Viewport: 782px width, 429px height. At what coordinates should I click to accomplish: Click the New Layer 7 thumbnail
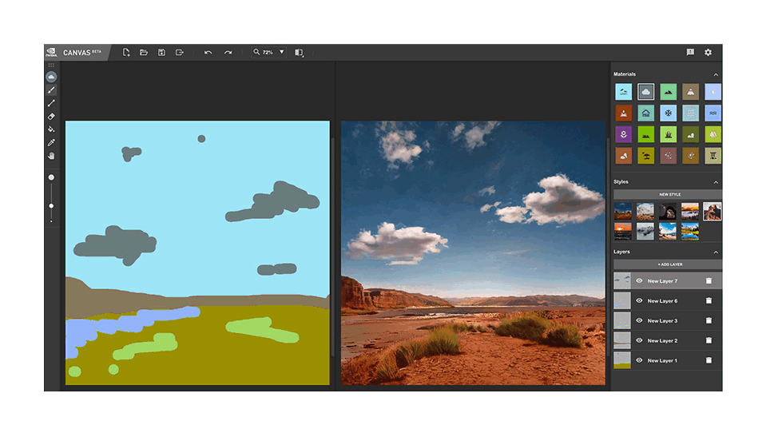click(622, 281)
